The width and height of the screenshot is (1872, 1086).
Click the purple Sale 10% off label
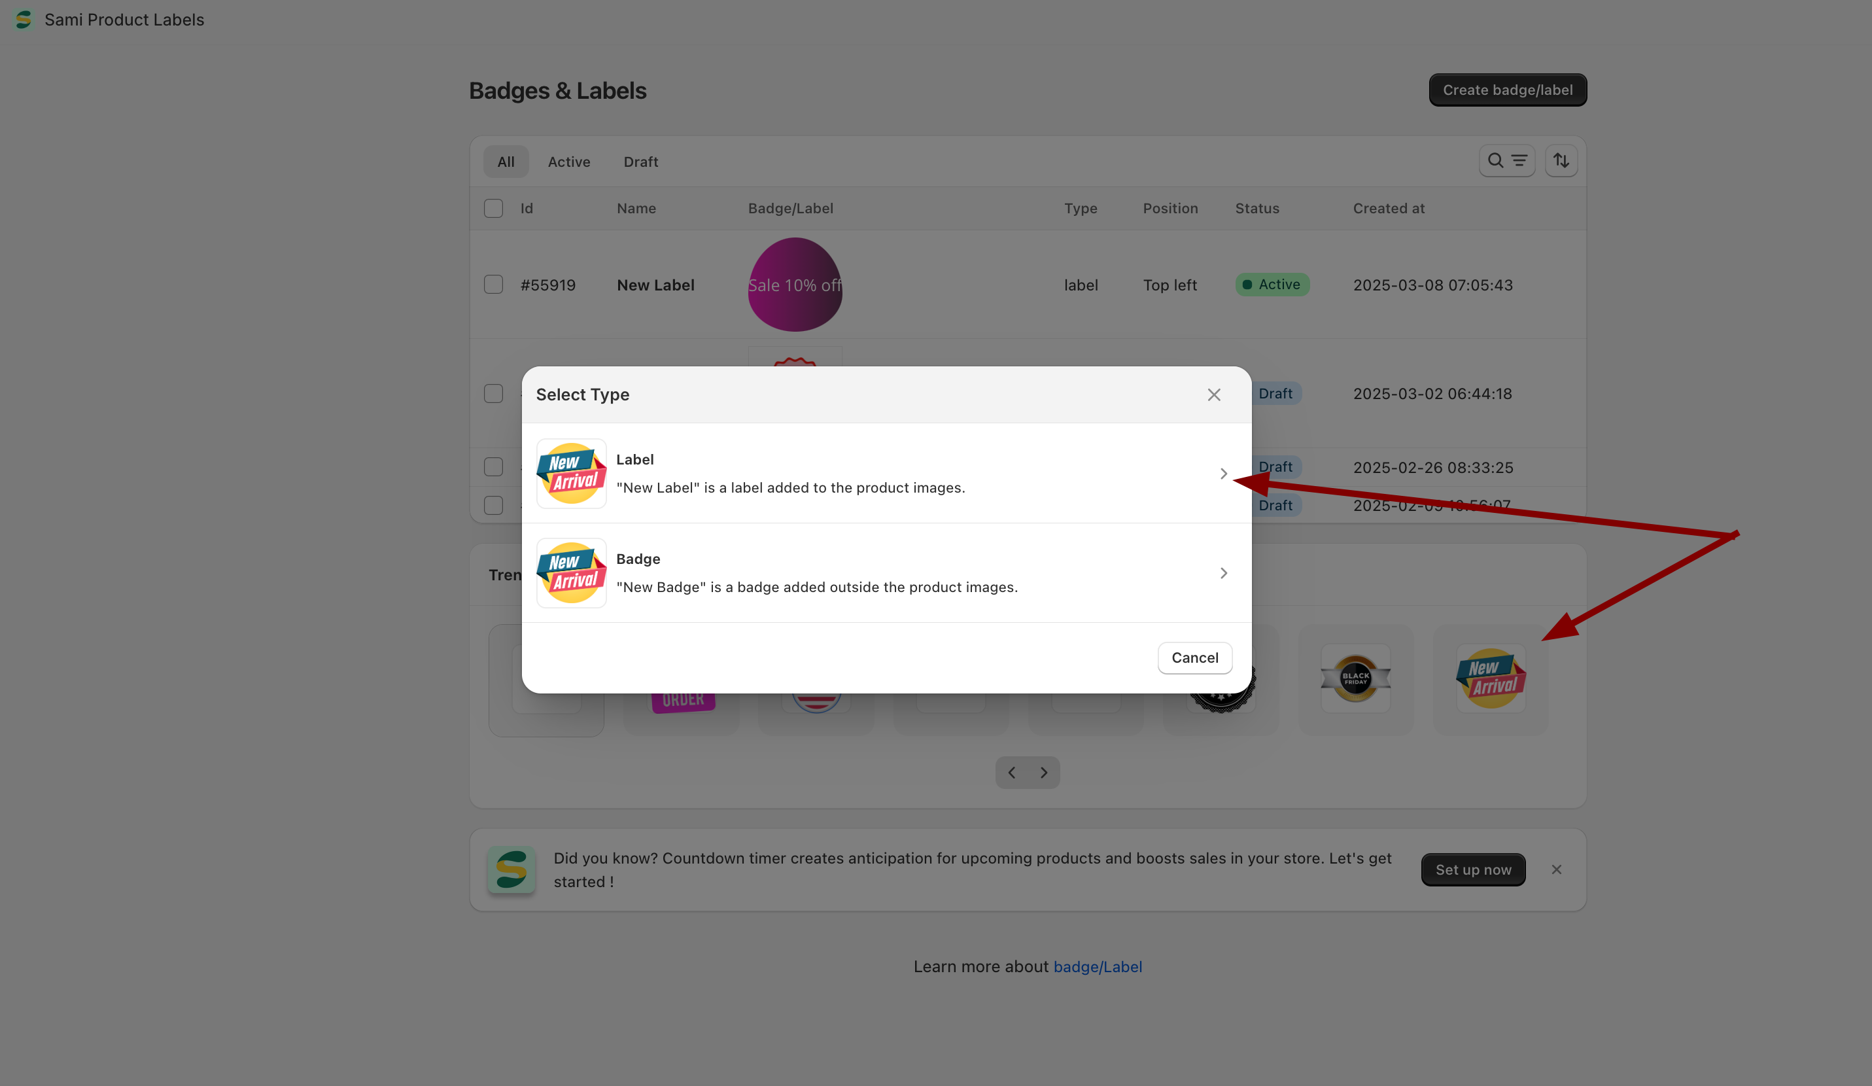[794, 285]
